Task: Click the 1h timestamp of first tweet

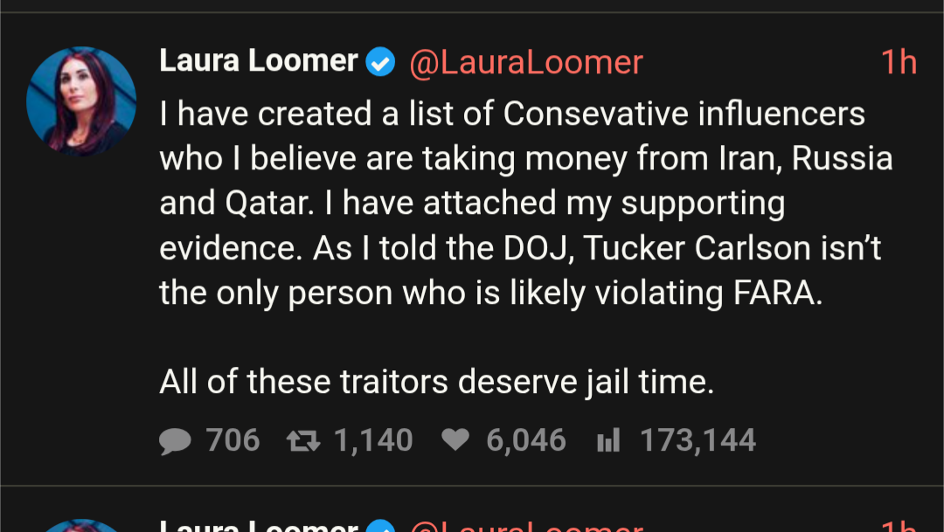Action: point(898,62)
